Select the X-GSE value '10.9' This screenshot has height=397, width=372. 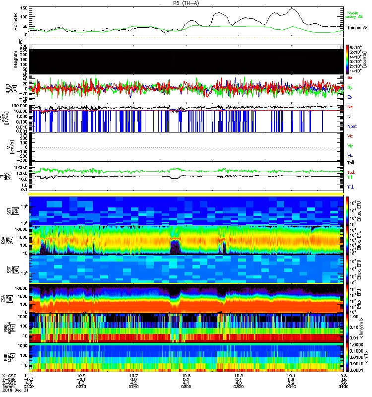click(81, 376)
